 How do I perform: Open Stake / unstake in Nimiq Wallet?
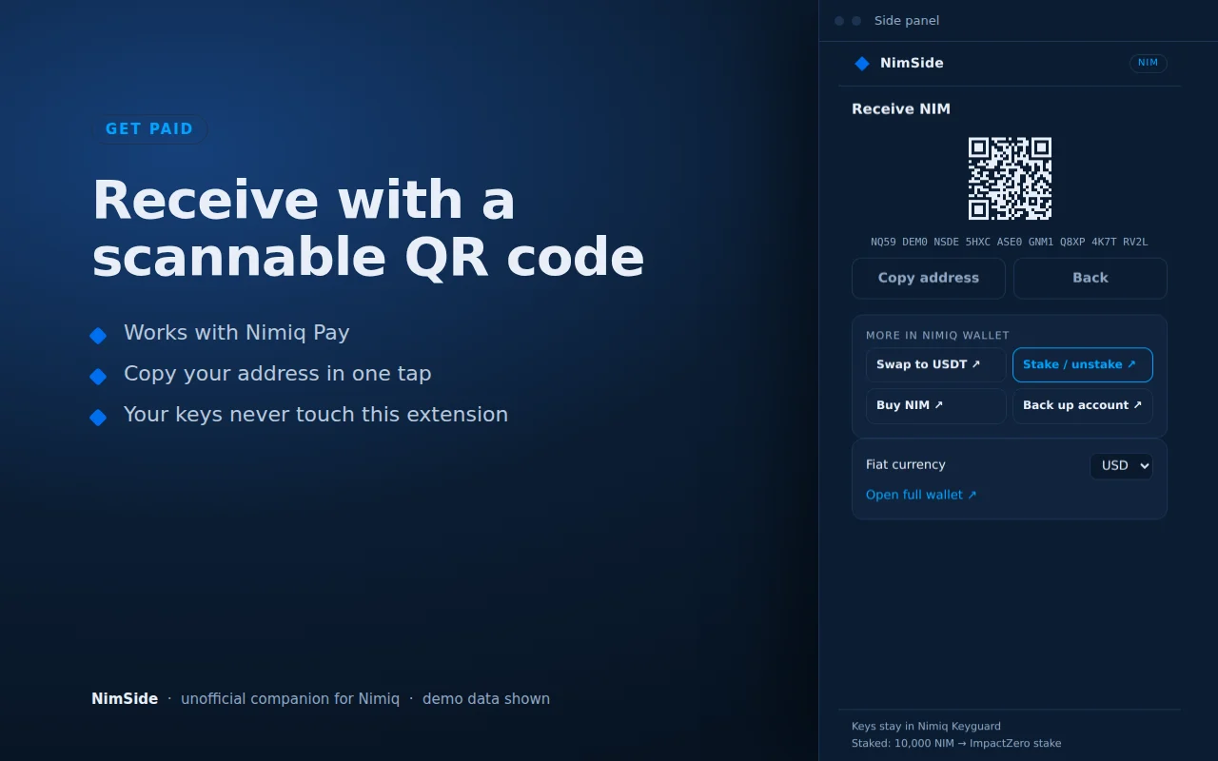(1083, 365)
